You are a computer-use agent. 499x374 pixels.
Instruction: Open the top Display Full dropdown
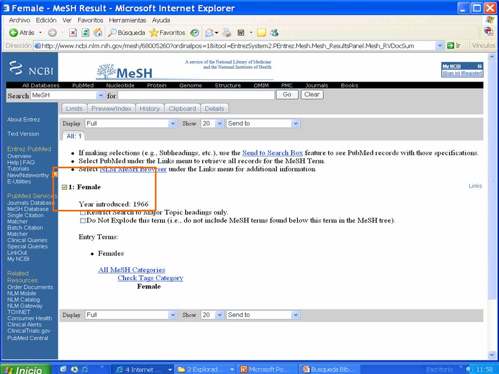[173, 124]
